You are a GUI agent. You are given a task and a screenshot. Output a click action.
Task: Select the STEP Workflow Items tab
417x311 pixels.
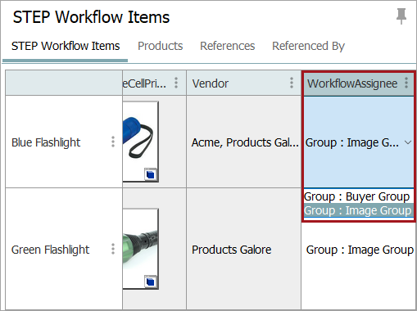(x=66, y=46)
